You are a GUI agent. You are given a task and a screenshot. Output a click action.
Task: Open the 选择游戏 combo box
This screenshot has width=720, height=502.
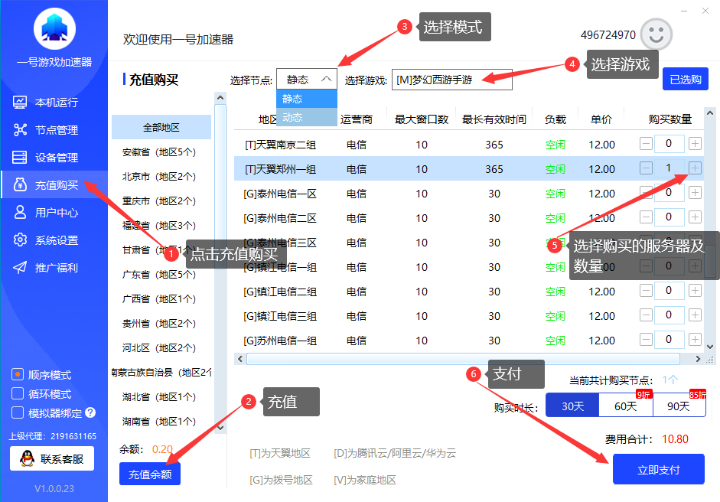pos(452,80)
